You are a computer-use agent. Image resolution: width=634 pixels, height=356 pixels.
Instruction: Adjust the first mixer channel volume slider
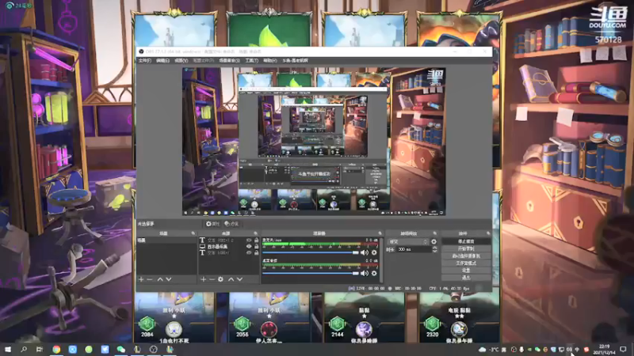click(x=311, y=252)
